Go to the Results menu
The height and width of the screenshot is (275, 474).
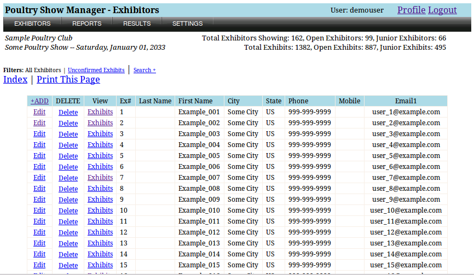coord(137,24)
